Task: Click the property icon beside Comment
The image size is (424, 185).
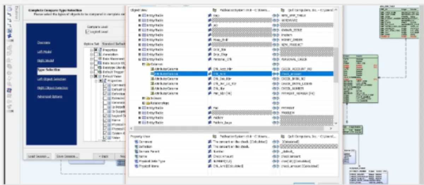Action: pyautogui.click(x=136, y=141)
